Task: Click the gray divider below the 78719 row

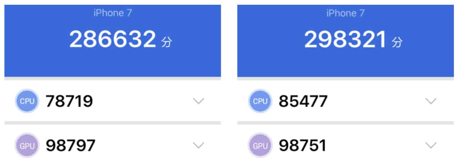Action: point(113,123)
